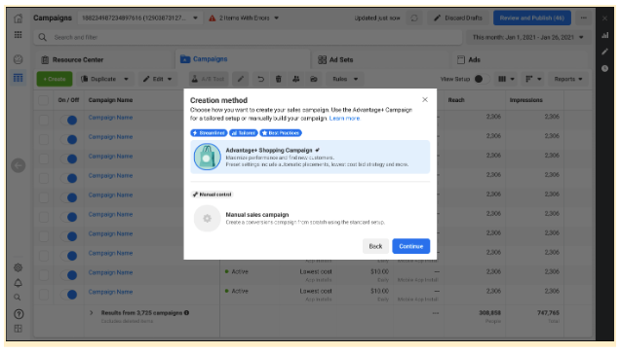Sort by the Impressions column header
This screenshot has width=620, height=353.
pyautogui.click(x=525, y=100)
